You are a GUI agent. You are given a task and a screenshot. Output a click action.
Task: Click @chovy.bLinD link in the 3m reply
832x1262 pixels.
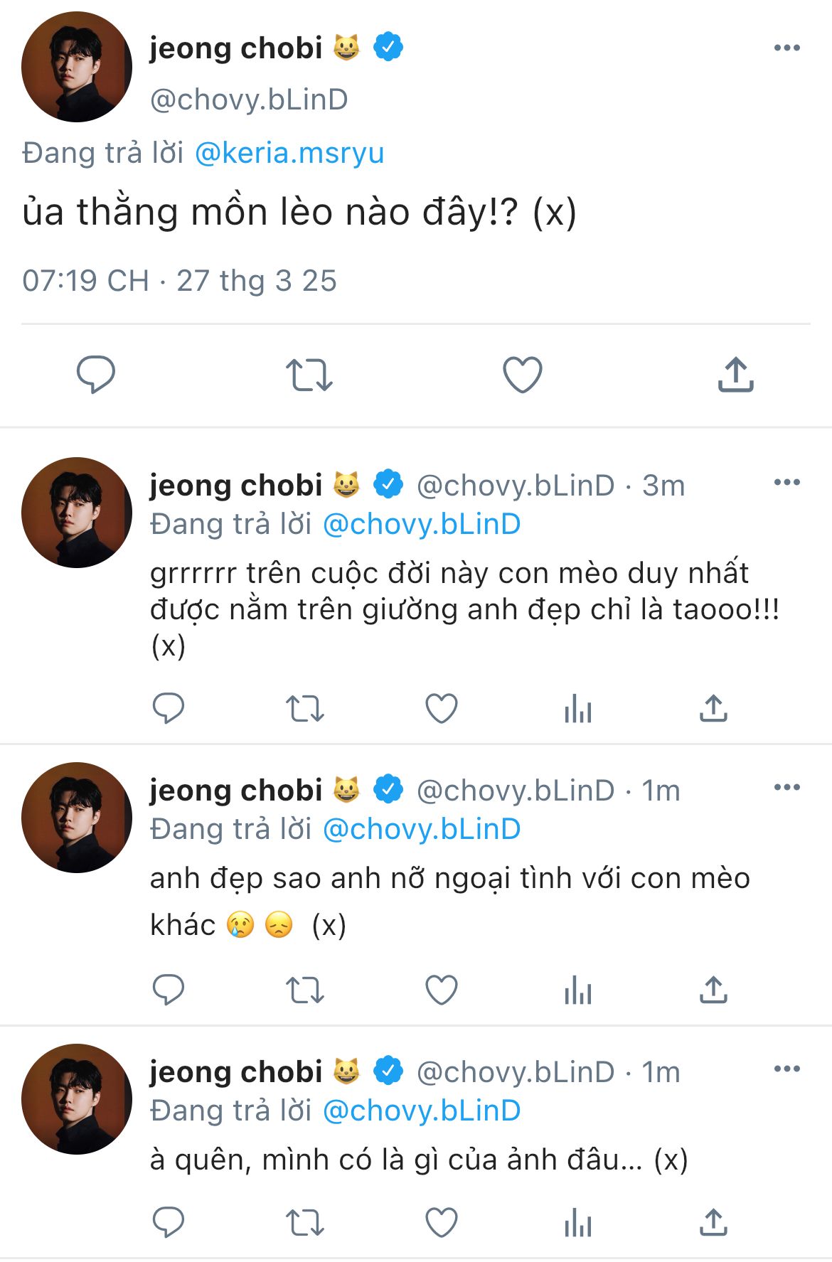[422, 524]
